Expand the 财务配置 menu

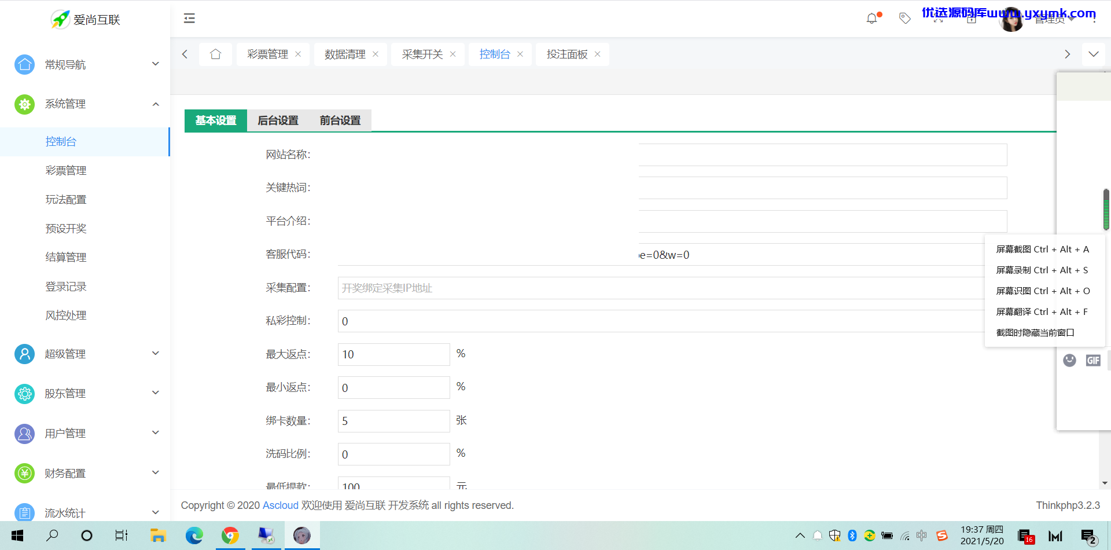(x=155, y=472)
